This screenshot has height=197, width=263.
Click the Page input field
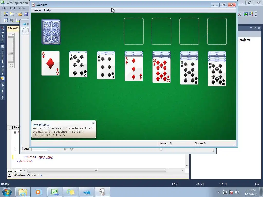pyautogui.click(x=40, y=149)
